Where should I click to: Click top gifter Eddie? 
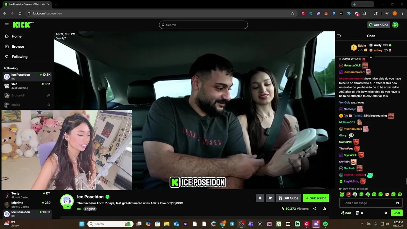(362, 46)
